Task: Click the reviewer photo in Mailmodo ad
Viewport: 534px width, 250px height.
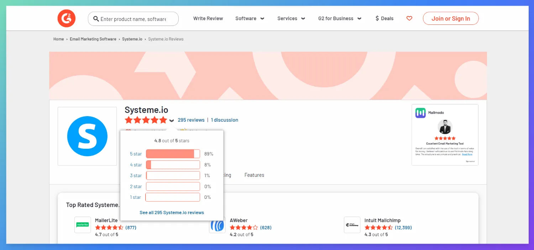Action: tap(445, 127)
